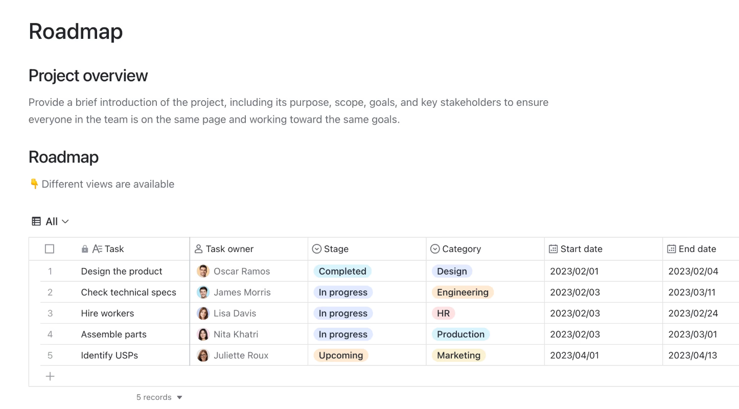739x409 pixels.
Task: Click the Engineering category tag
Action: [463, 292]
